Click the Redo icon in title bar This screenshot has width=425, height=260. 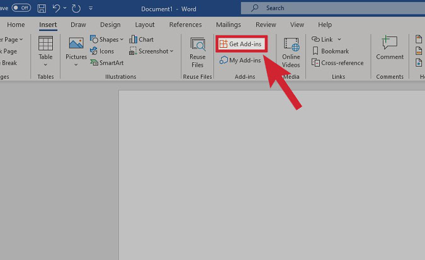(x=76, y=8)
